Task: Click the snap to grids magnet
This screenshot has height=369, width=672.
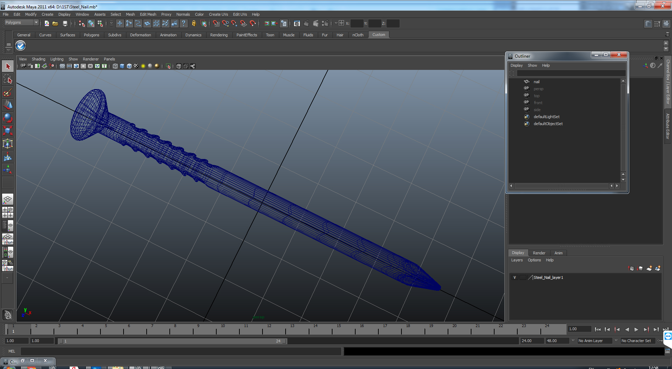Action: point(216,23)
